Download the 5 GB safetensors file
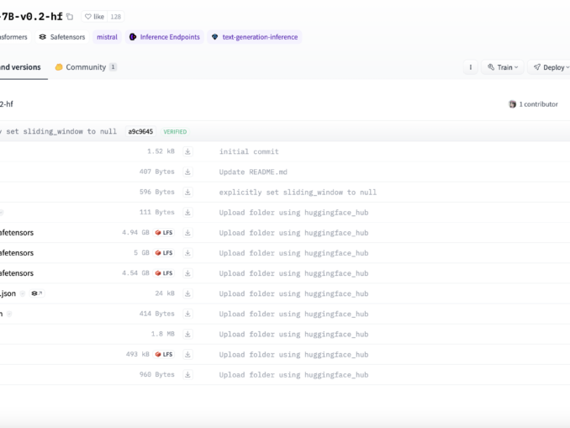The height and width of the screenshot is (428, 570). [x=187, y=253]
